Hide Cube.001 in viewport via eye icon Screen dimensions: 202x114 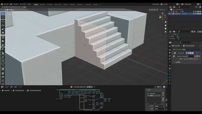(196, 14)
